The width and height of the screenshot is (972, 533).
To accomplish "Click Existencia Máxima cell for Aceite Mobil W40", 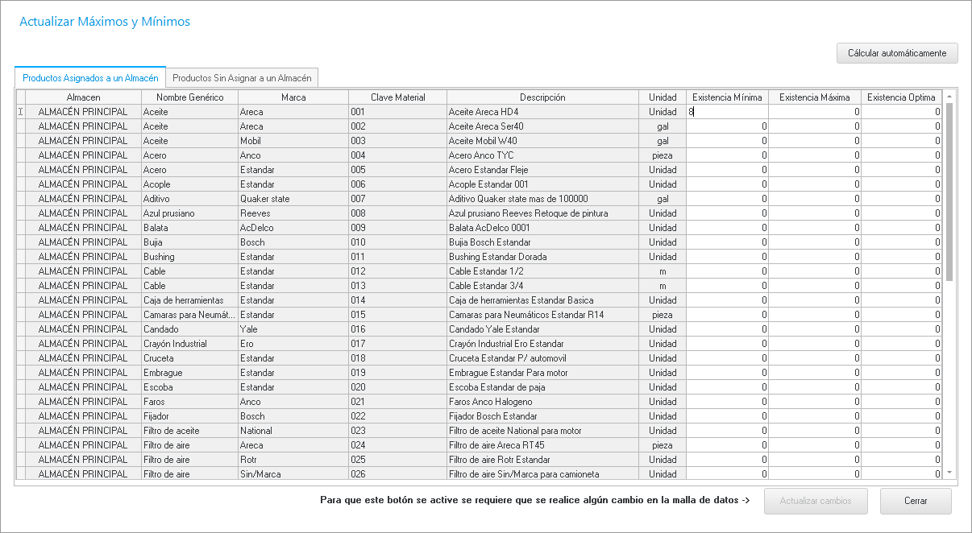I will tap(814, 141).
